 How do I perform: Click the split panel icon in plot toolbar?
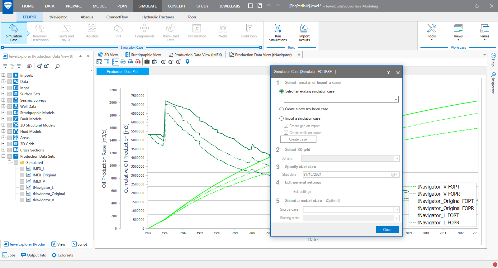(x=107, y=62)
